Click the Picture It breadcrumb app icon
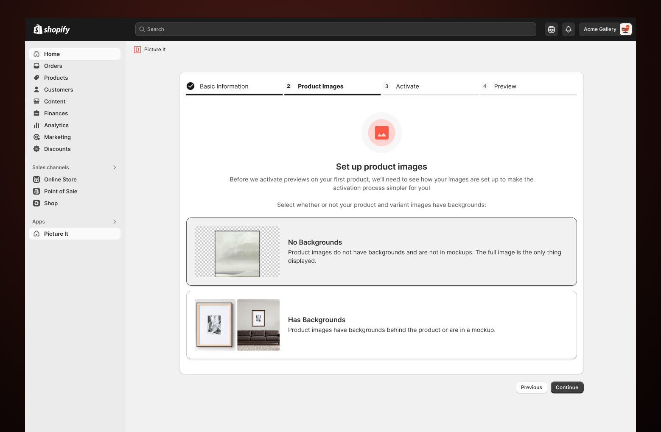 137,50
